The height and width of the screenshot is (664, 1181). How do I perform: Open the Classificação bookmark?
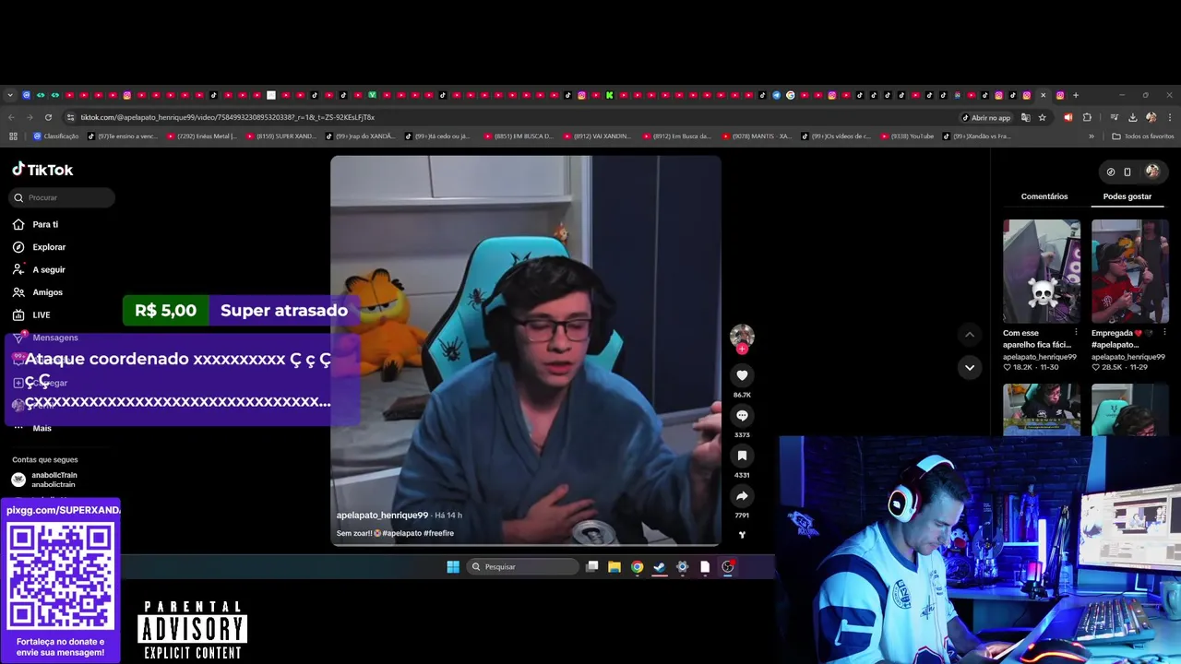[x=55, y=136]
